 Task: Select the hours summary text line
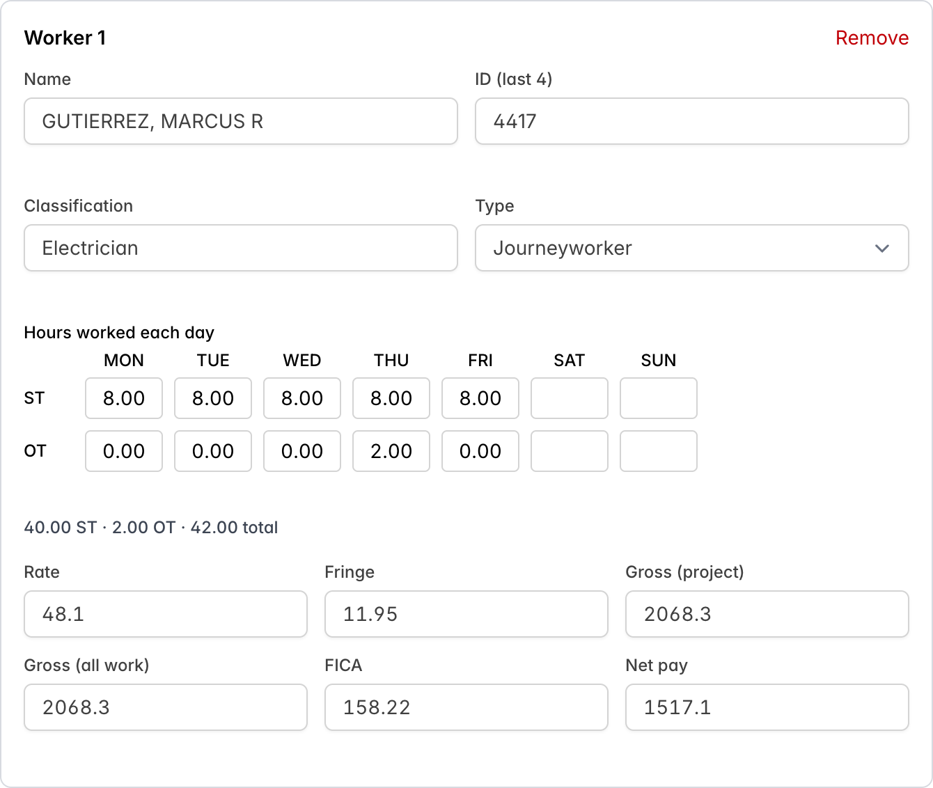click(151, 528)
